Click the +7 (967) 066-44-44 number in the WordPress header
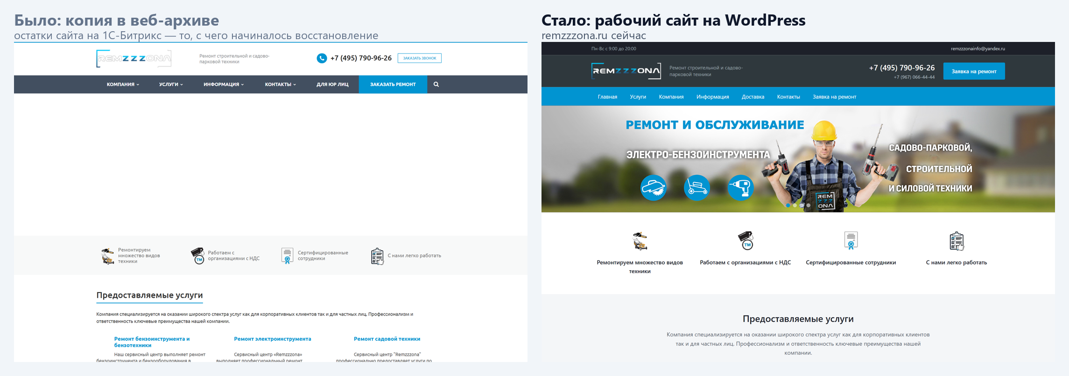1069x376 pixels. tap(914, 77)
